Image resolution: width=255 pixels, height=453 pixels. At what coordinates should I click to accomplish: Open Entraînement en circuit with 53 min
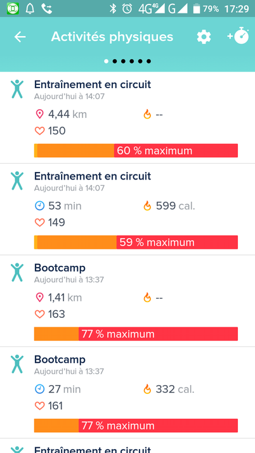(128, 209)
